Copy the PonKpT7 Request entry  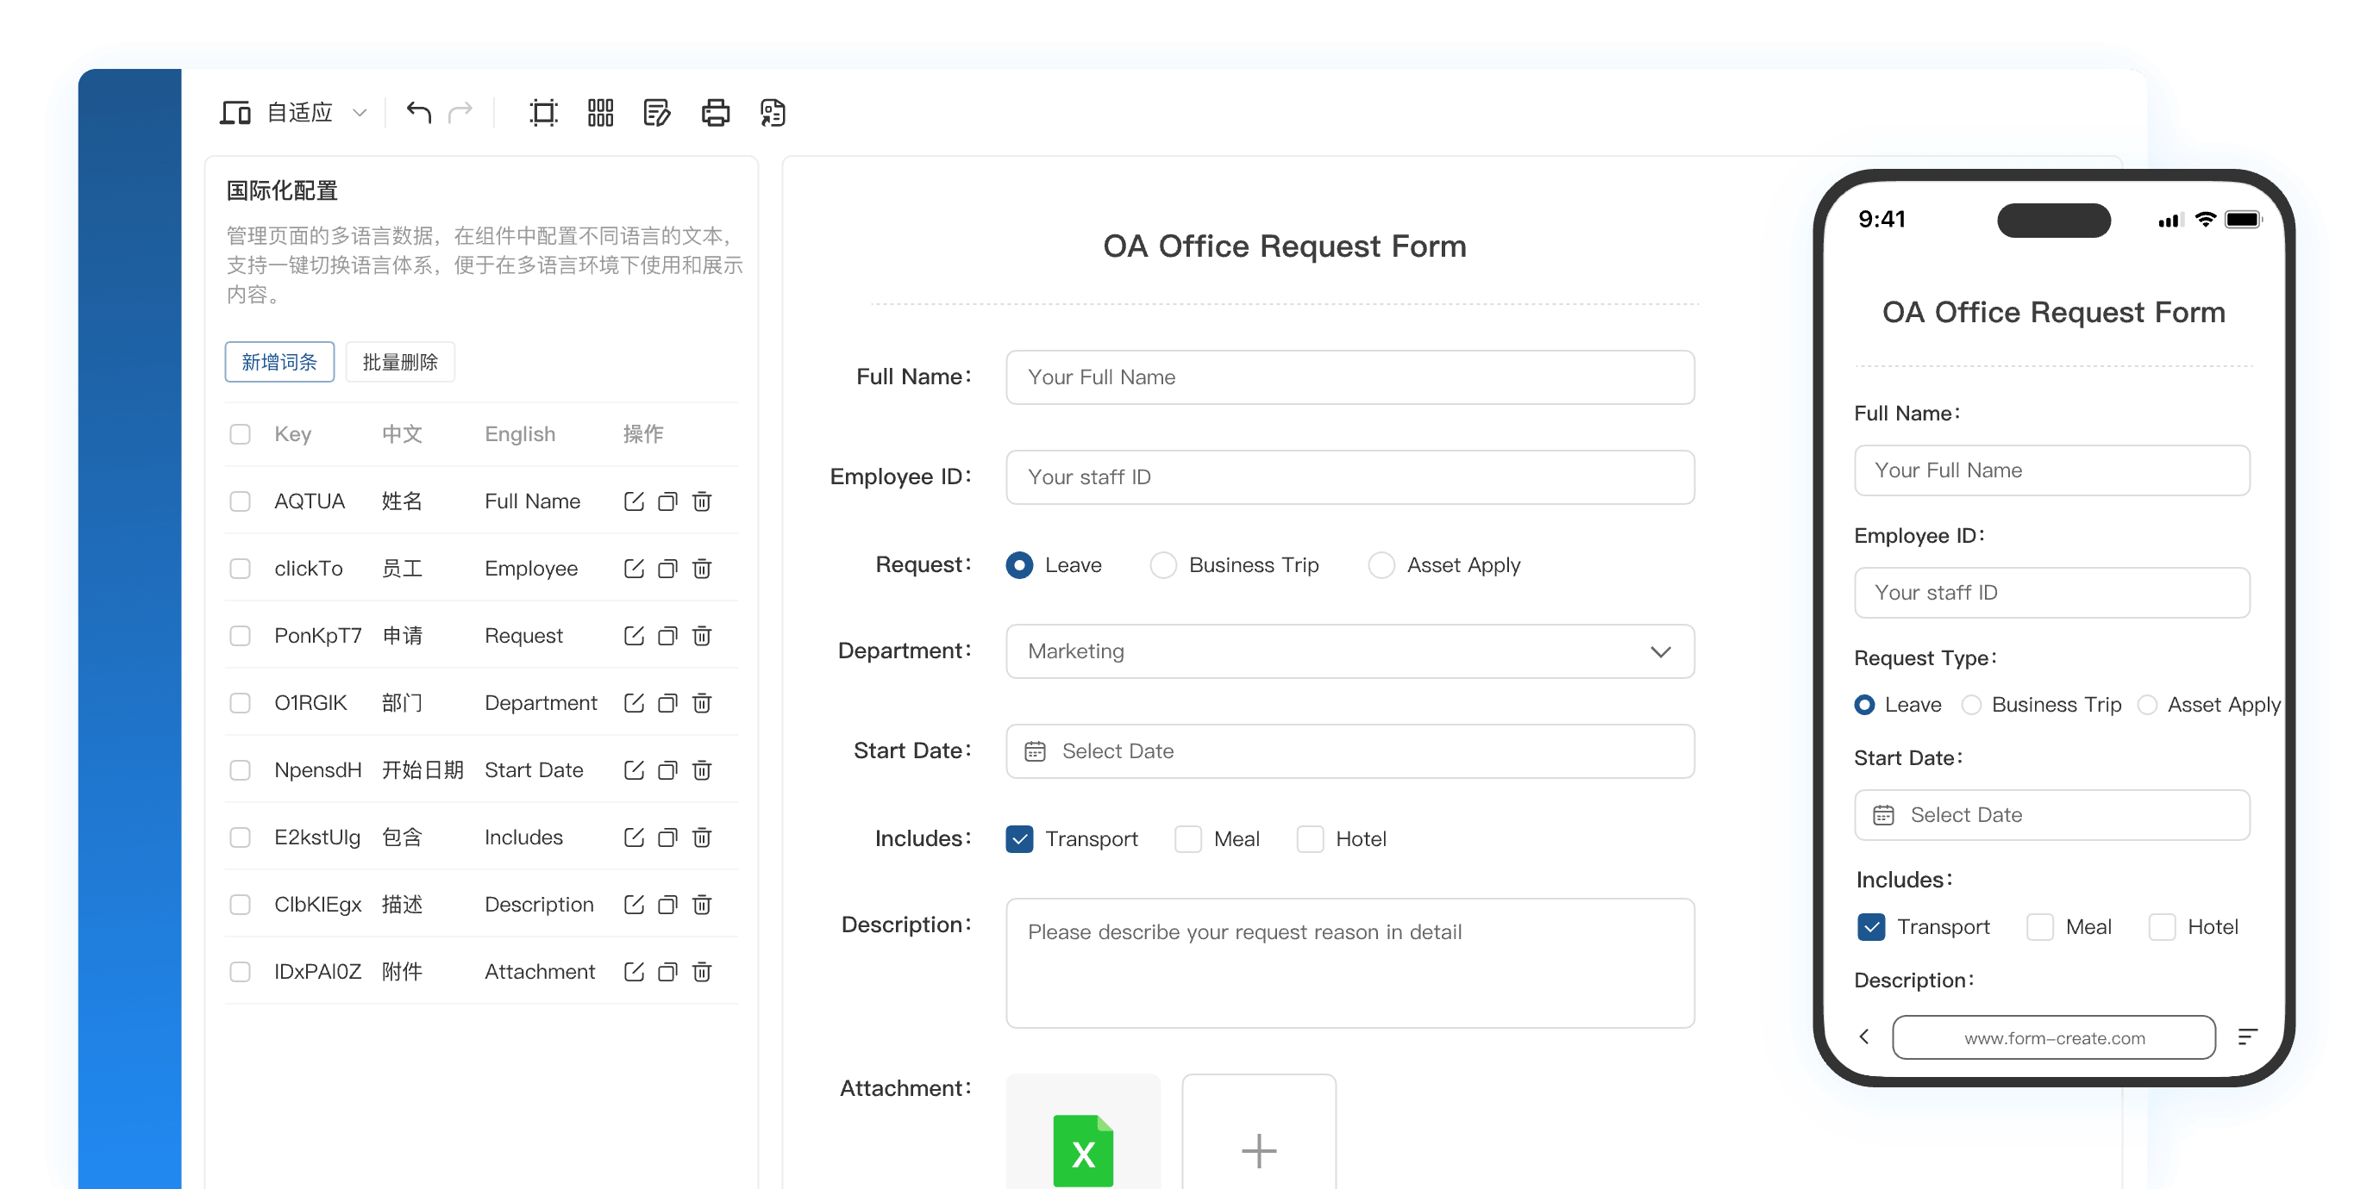(x=668, y=635)
